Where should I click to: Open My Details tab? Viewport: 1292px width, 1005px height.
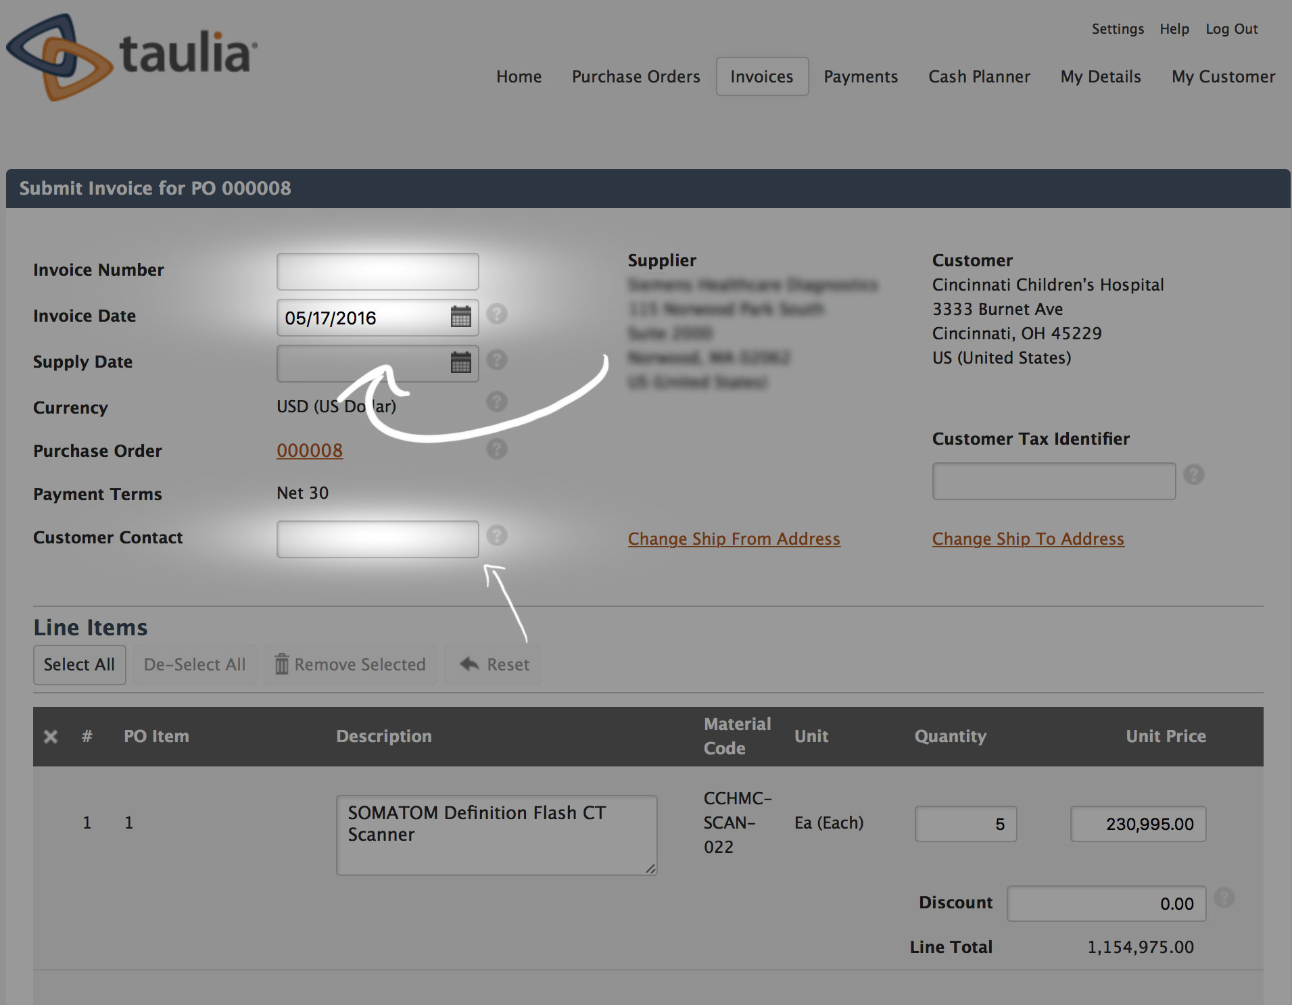click(1101, 76)
